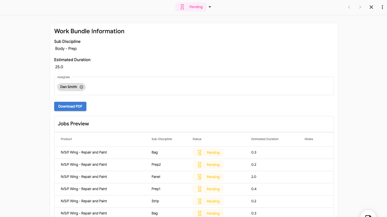Click the Estimated Duration column header
This screenshot has height=217, width=387.
(265, 139)
